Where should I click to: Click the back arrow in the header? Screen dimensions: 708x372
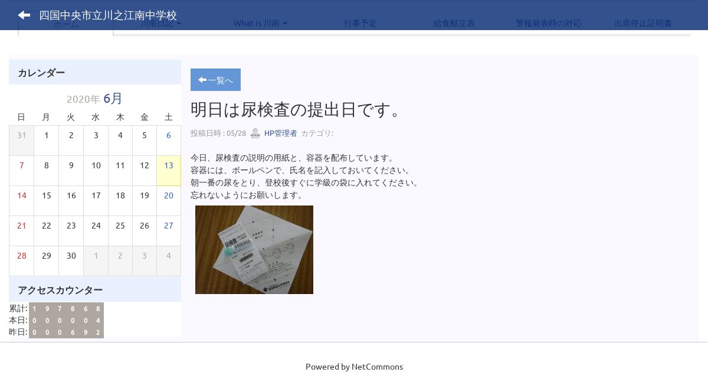(x=24, y=15)
